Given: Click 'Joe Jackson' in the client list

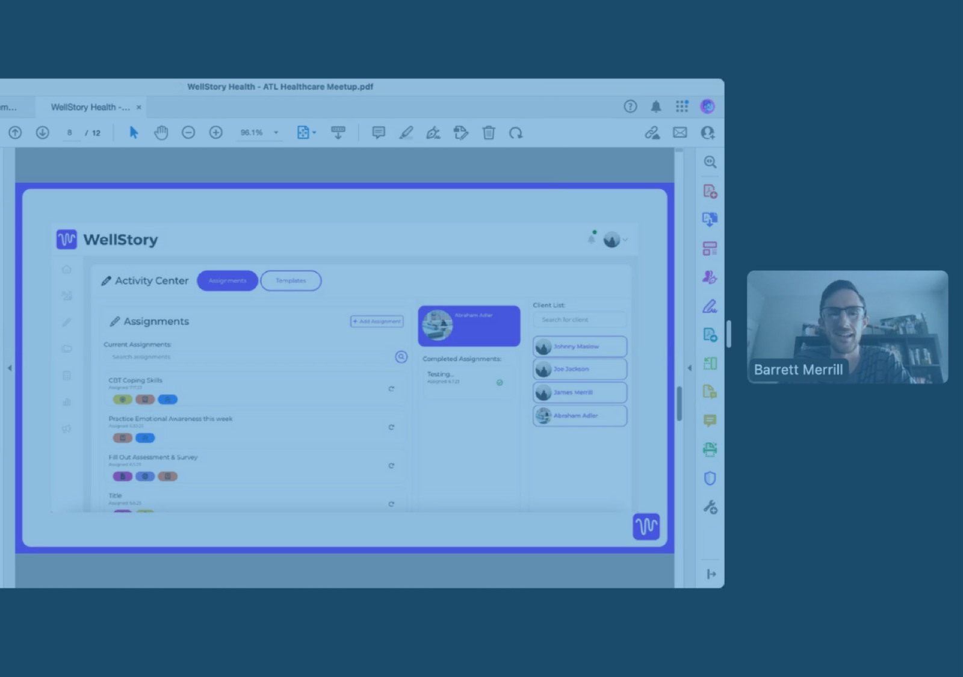Looking at the screenshot, I should [580, 369].
